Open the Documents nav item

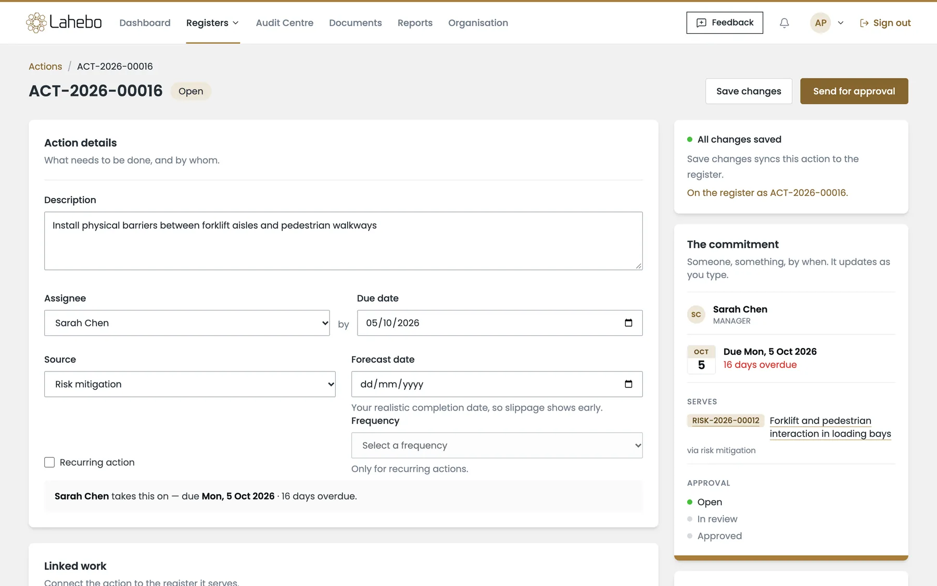click(356, 23)
